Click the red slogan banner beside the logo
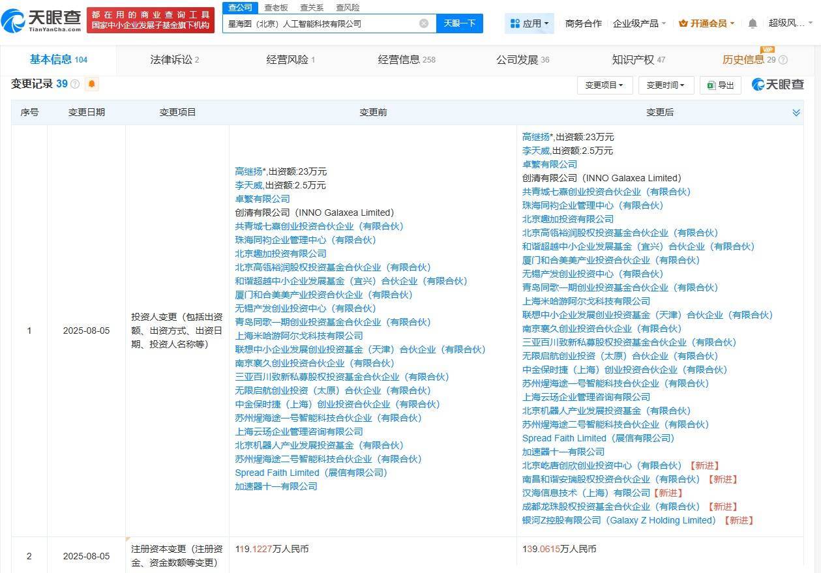Viewport: 821px width, 573px height. (x=150, y=20)
